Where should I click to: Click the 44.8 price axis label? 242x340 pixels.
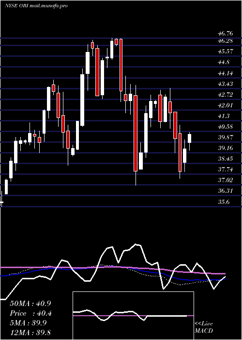[x=224, y=62]
